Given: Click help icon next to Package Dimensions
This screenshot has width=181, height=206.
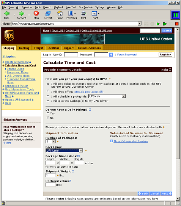Looking at the screenshot, I should pos(79,156).
